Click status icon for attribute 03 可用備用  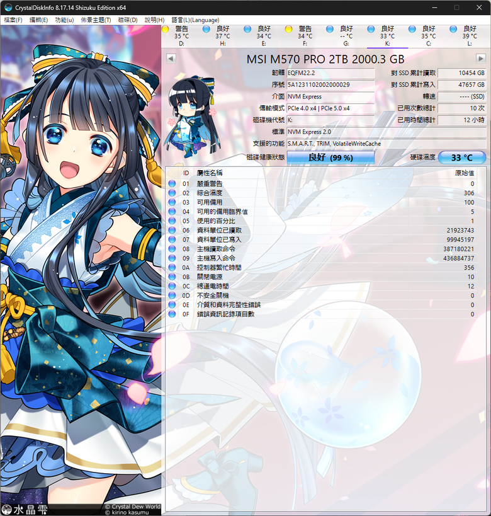coord(172,202)
